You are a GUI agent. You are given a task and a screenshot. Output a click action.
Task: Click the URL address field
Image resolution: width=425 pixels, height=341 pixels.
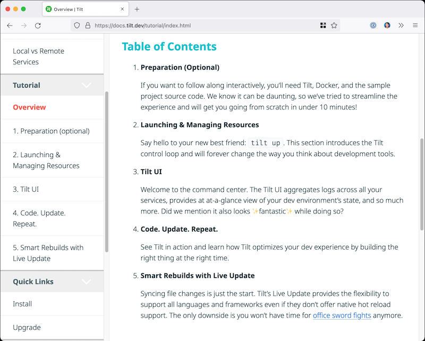tap(205, 25)
